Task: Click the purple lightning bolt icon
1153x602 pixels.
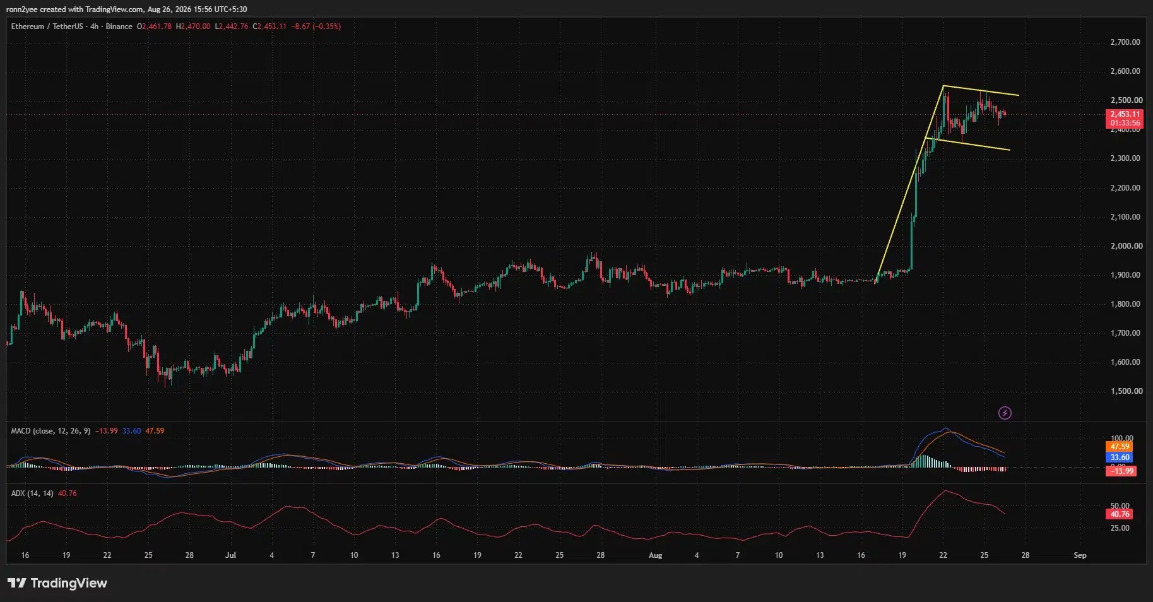Action: 1005,413
